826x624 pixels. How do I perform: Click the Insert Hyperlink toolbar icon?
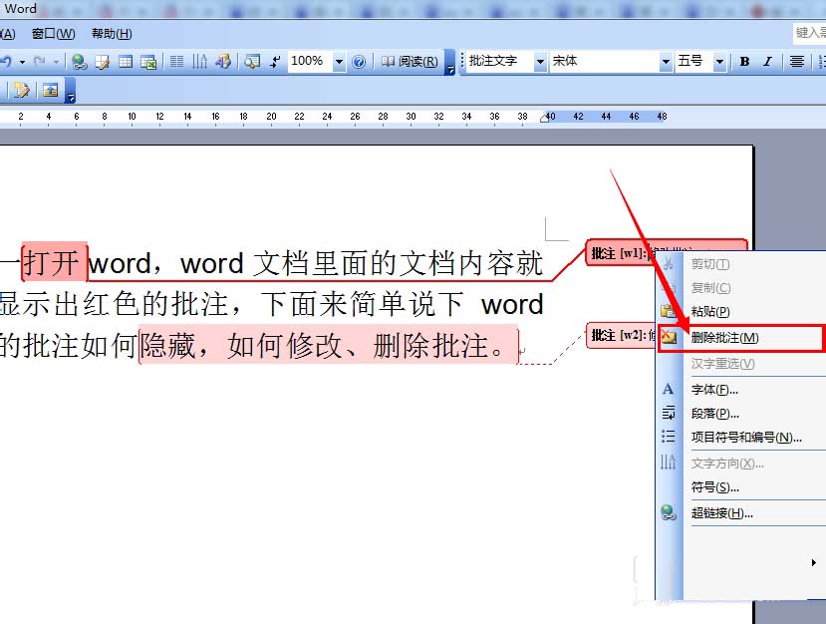pos(80,62)
